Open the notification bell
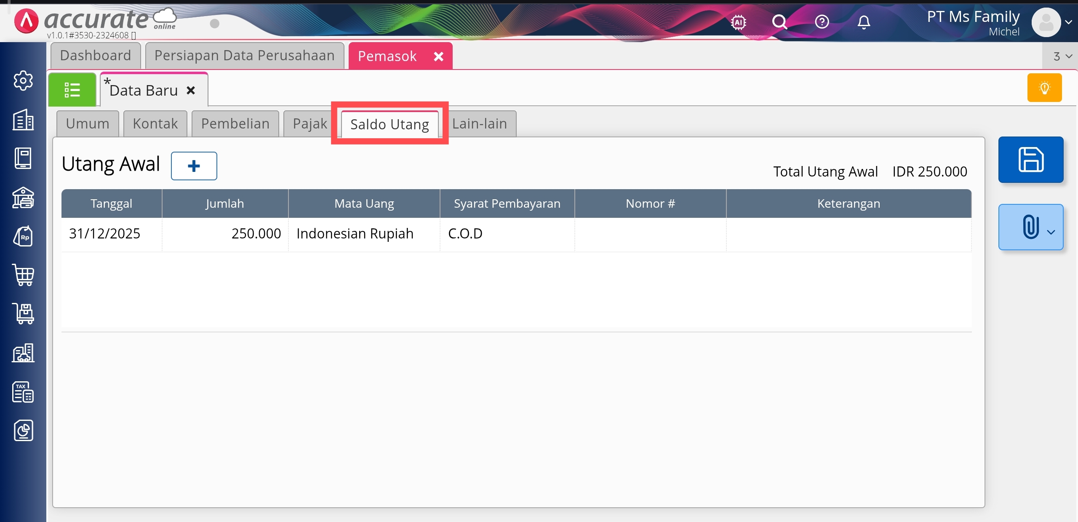The height and width of the screenshot is (522, 1078). coord(864,22)
